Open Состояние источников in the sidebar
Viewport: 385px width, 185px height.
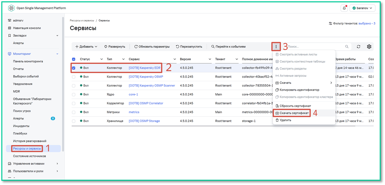(x=30, y=156)
